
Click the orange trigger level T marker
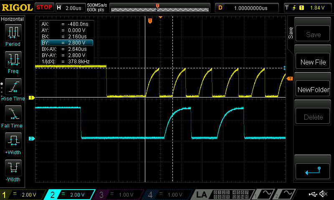pyautogui.click(x=290, y=79)
